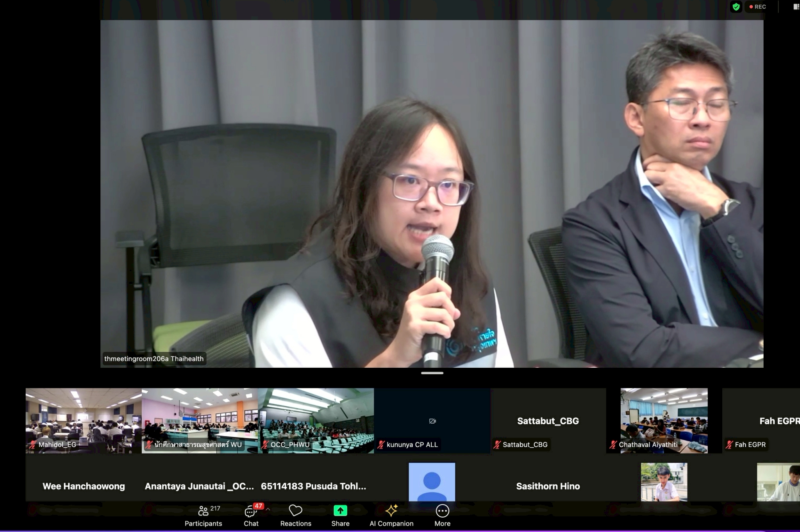Select the Sattabut_CBG participant tile
800x532 pixels.
(x=548, y=420)
